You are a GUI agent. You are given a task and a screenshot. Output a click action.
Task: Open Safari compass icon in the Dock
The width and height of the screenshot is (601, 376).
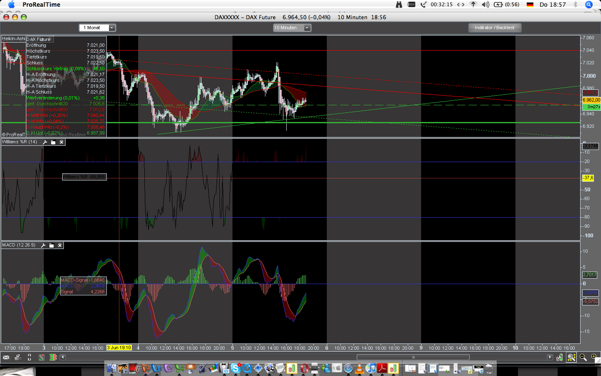[x=348, y=368]
